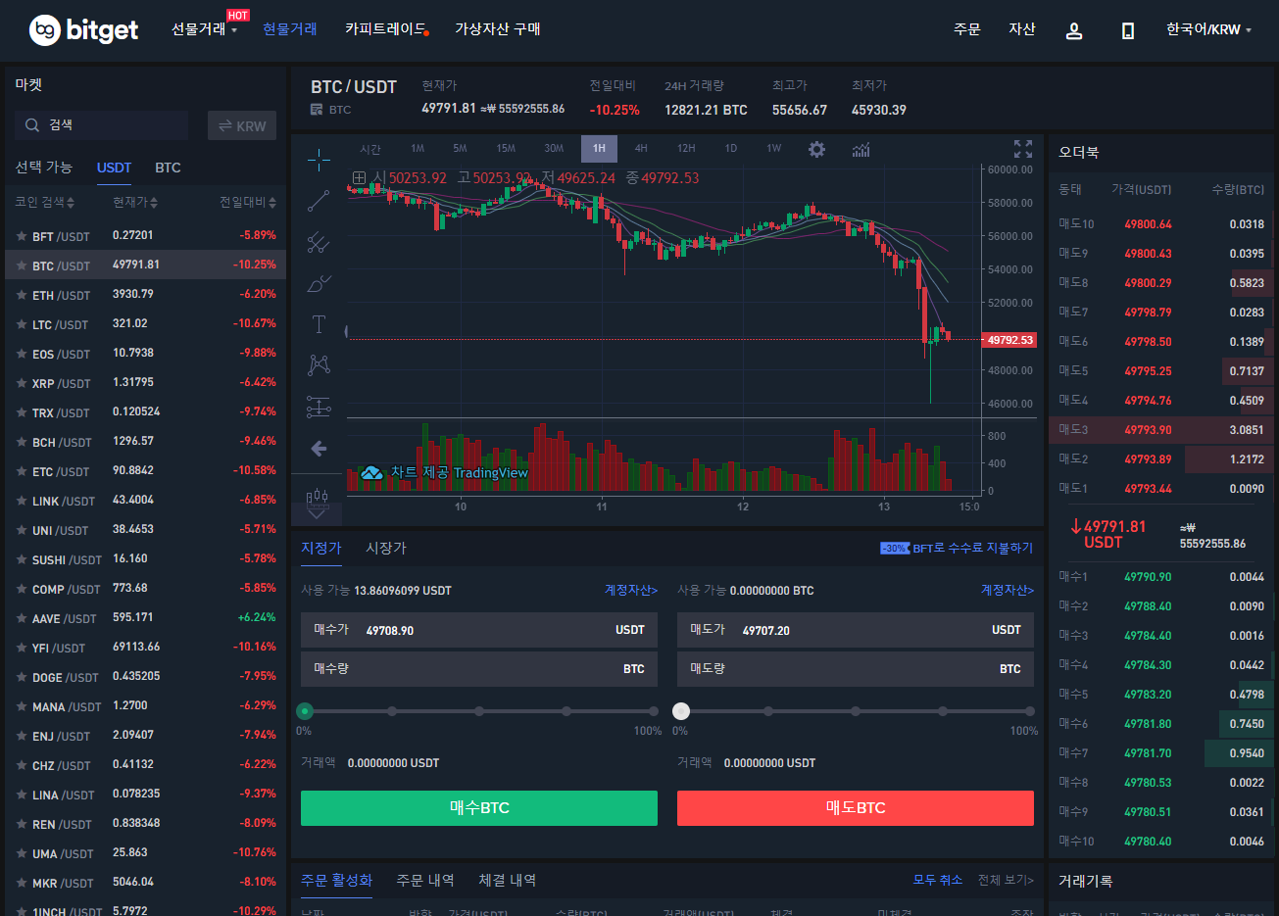This screenshot has width=1279, height=916.
Task: Select the trend line drawing tool
Action: tap(319, 201)
